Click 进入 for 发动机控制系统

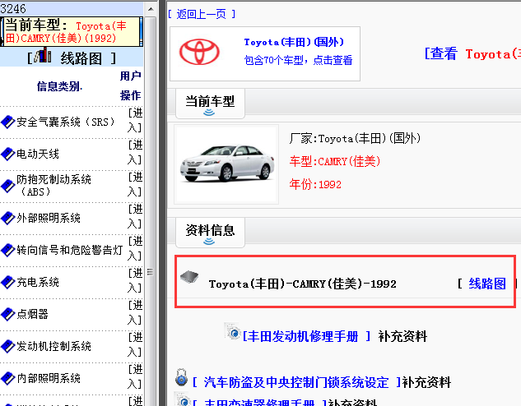pos(135,344)
